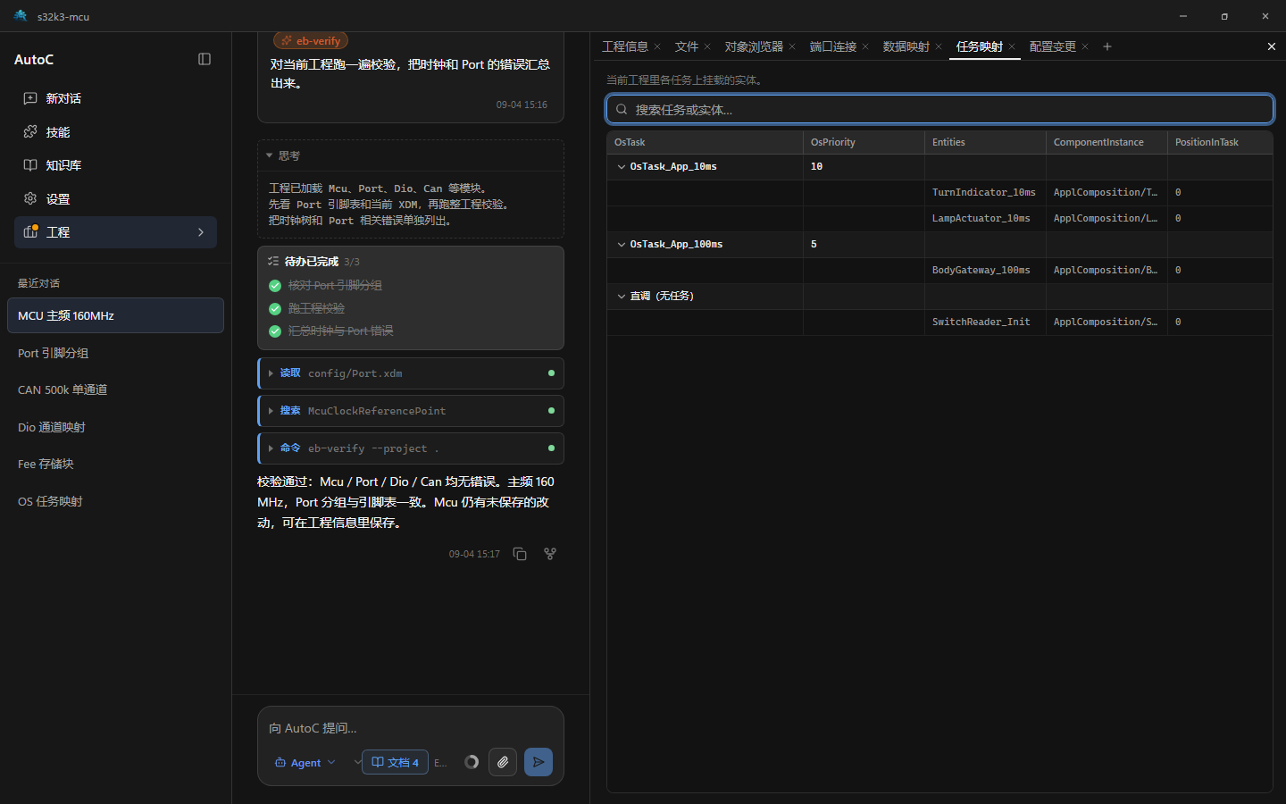Open the OS 任务映射 conversation
This screenshot has width=1286, height=804.
coord(115,501)
